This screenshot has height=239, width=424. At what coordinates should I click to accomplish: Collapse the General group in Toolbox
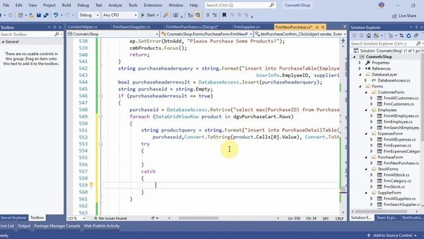[x=3, y=42]
